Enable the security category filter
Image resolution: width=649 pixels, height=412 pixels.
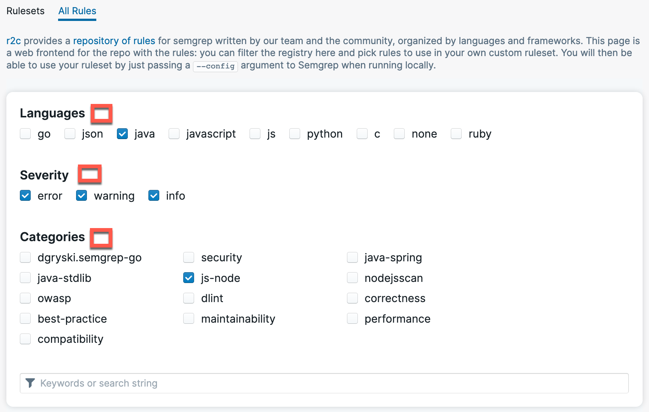(x=188, y=257)
